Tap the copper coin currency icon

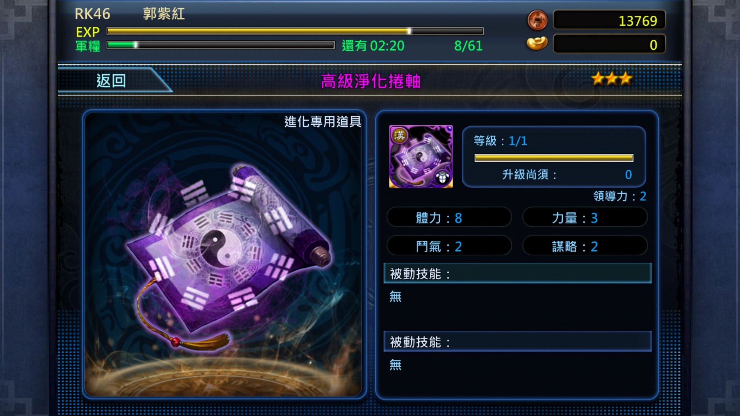tap(537, 20)
